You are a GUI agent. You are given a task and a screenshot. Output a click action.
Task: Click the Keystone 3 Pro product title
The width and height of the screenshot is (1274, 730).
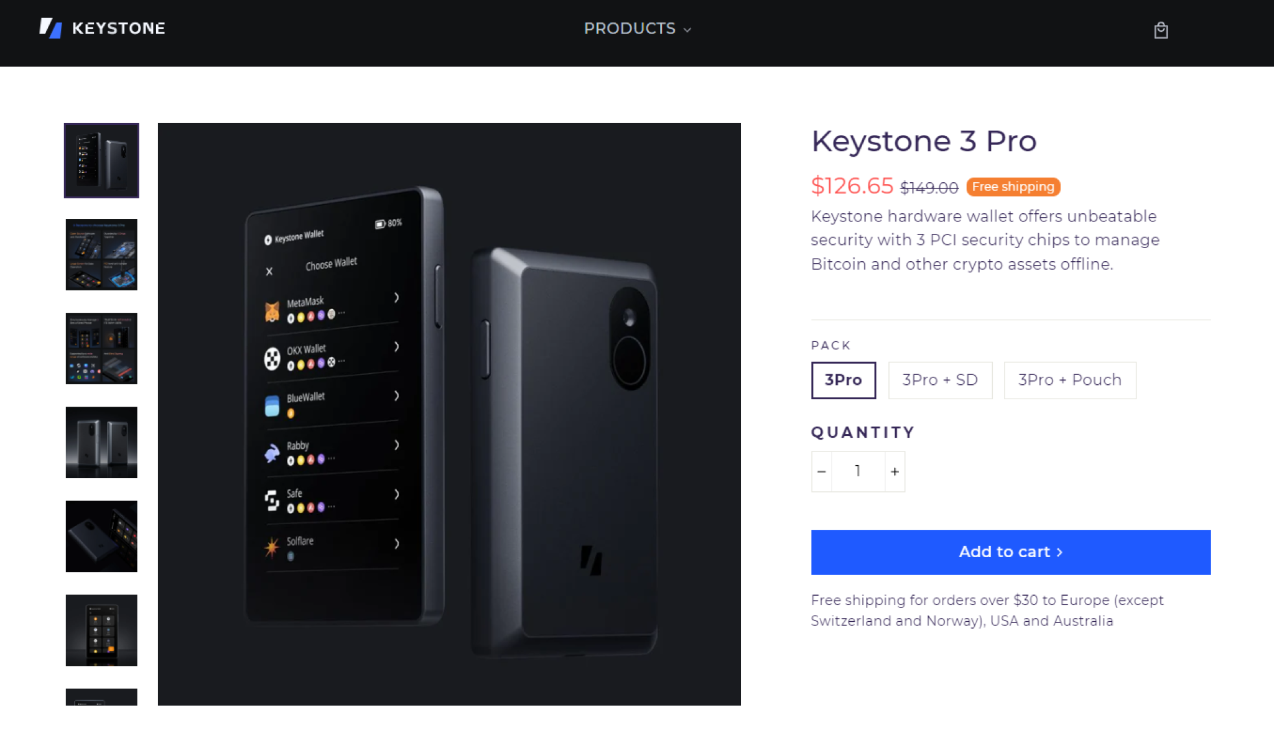click(924, 141)
